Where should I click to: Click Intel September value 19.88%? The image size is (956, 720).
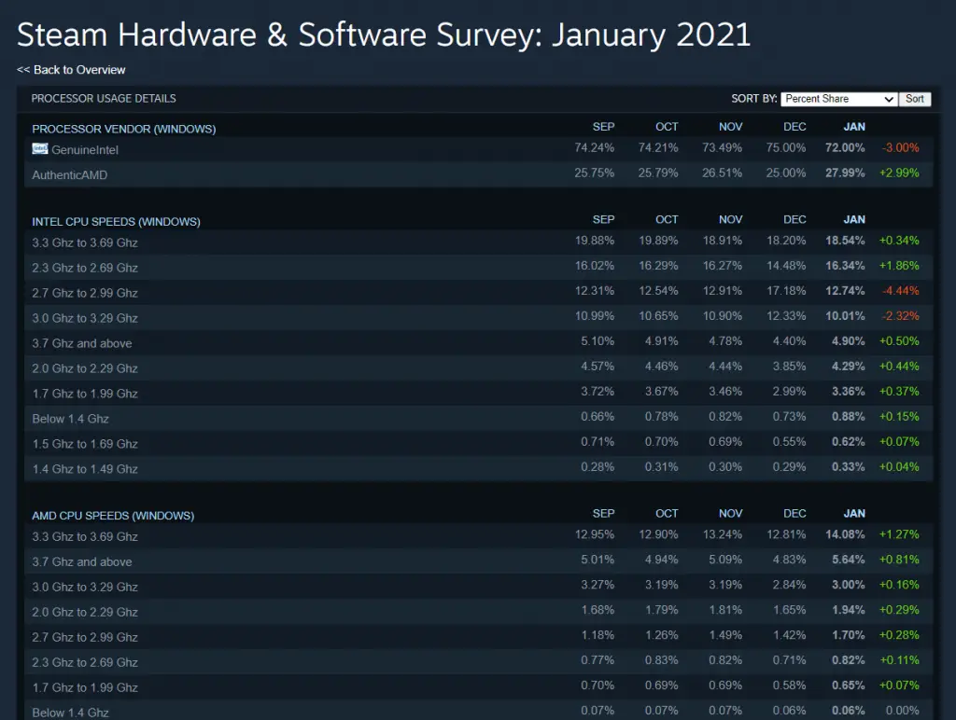[x=594, y=241]
